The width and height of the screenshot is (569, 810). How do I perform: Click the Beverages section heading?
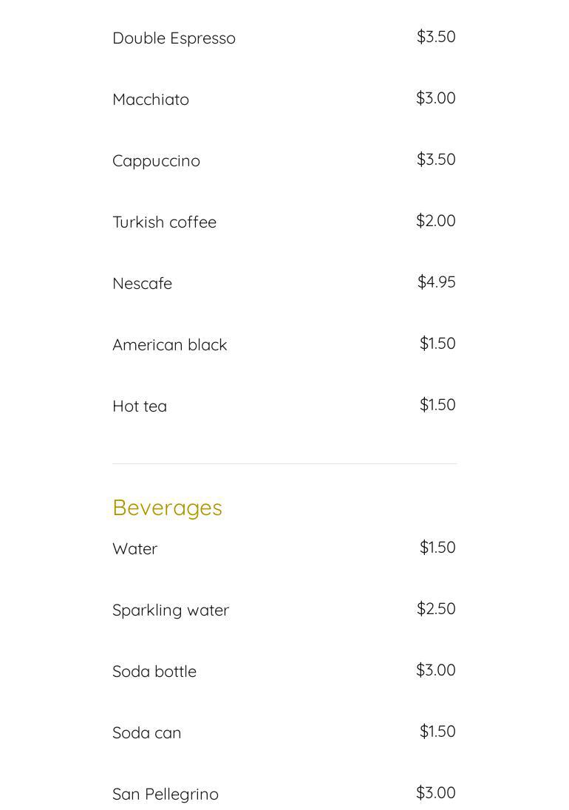[x=167, y=508]
